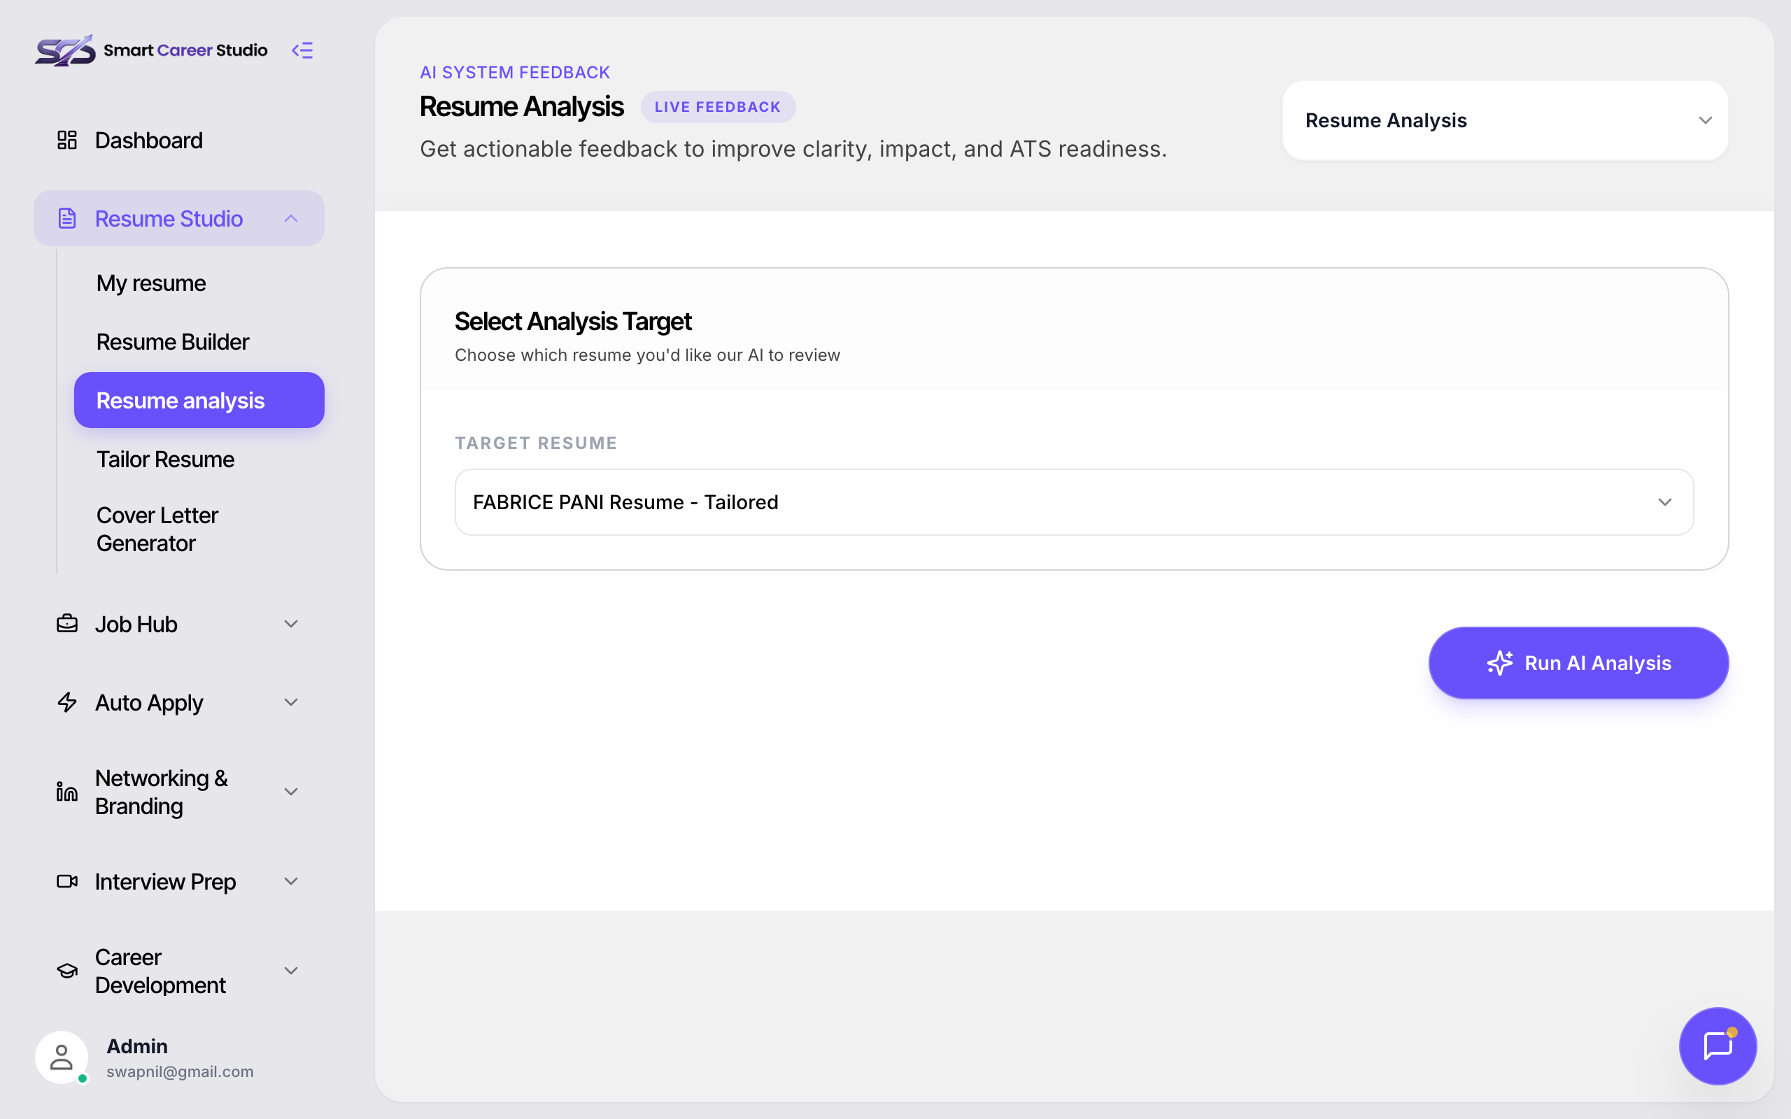Click the Career Development graduation cap icon
This screenshot has height=1119, width=1791.
click(x=67, y=971)
